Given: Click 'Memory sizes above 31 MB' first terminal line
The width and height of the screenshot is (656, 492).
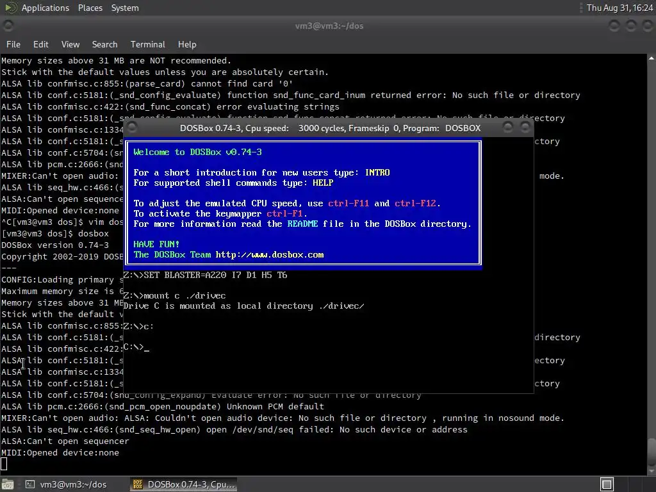Looking at the screenshot, I should click(117, 61).
